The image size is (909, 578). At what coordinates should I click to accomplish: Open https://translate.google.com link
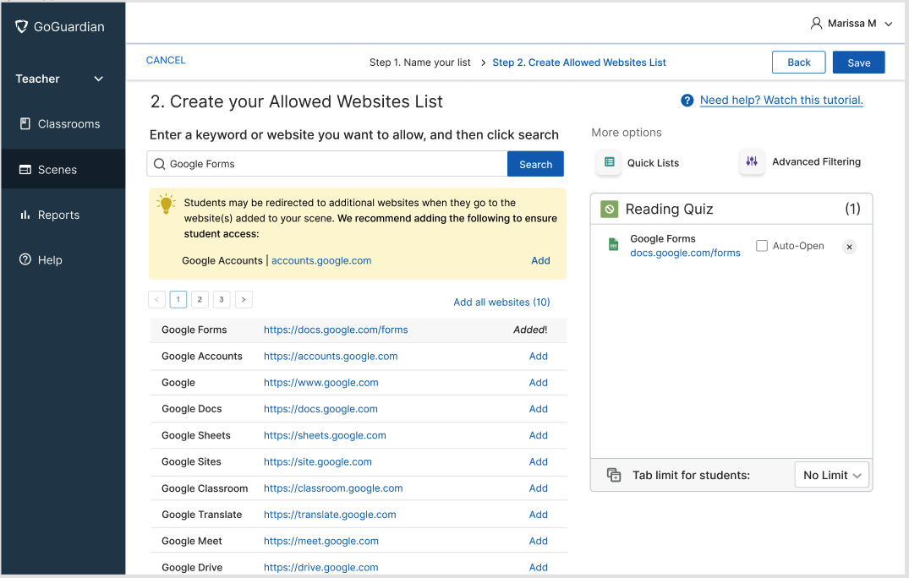[x=330, y=515]
